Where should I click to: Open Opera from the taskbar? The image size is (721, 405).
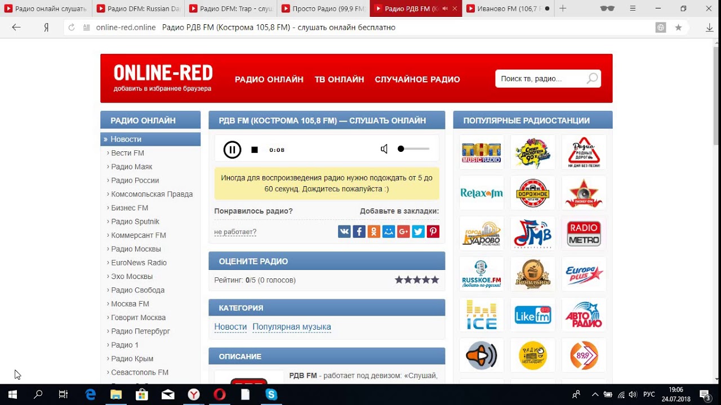[220, 395]
